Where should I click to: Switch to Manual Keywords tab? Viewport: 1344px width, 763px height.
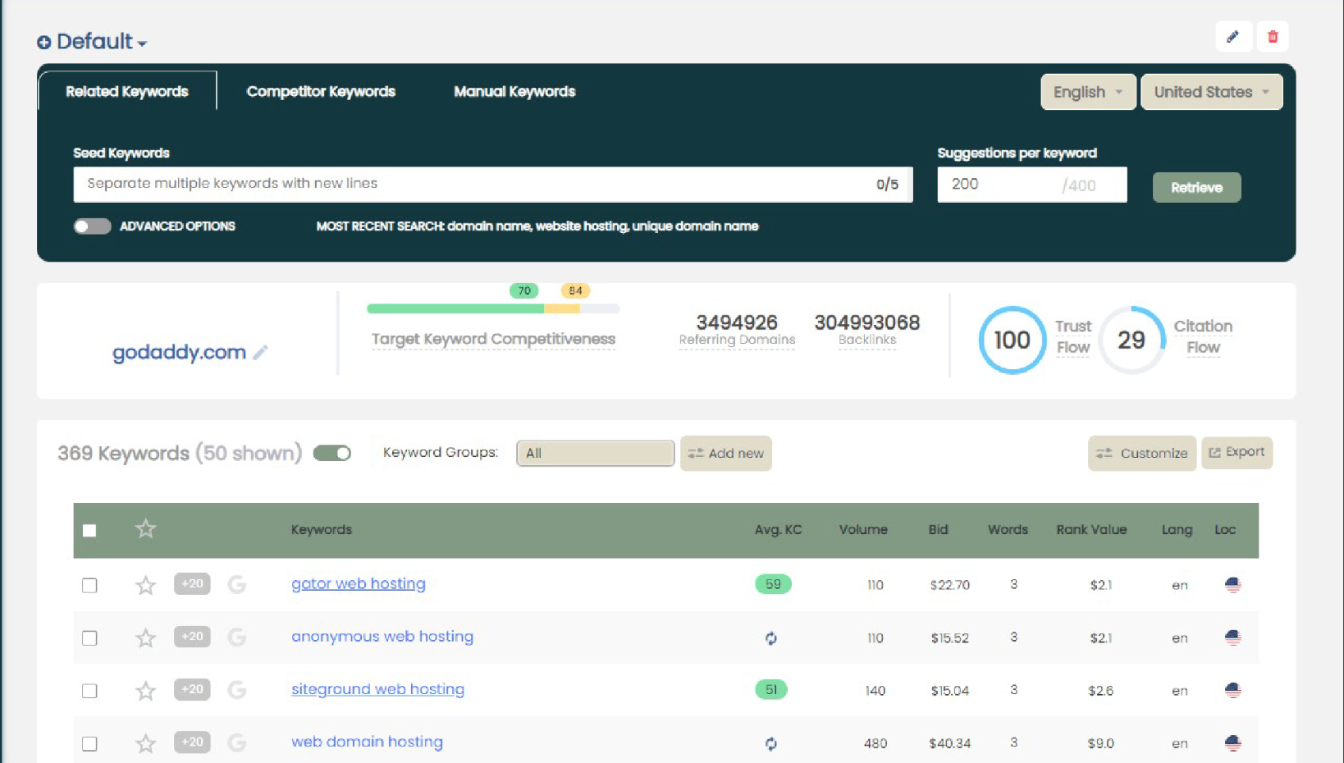[x=514, y=91]
